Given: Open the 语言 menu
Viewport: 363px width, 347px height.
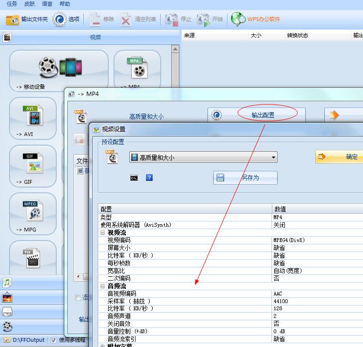Looking at the screenshot, I should click(x=47, y=4).
